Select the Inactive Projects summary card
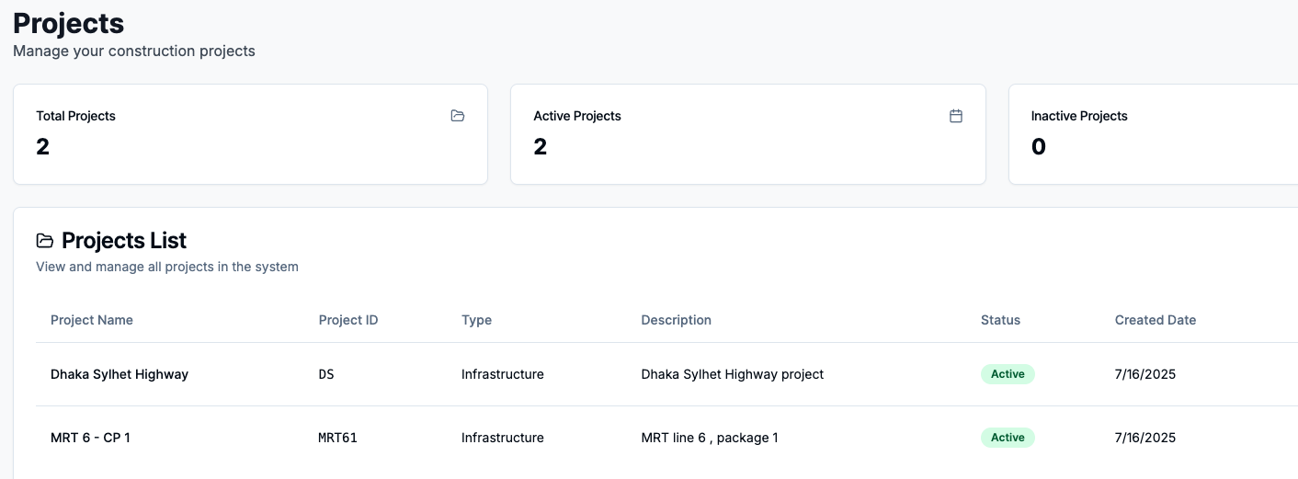This screenshot has width=1298, height=479. point(1153,134)
